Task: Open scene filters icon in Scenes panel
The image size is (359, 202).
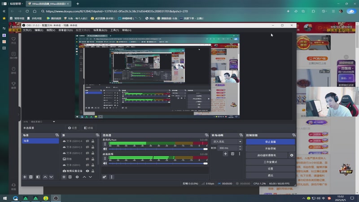Action: click(38, 177)
